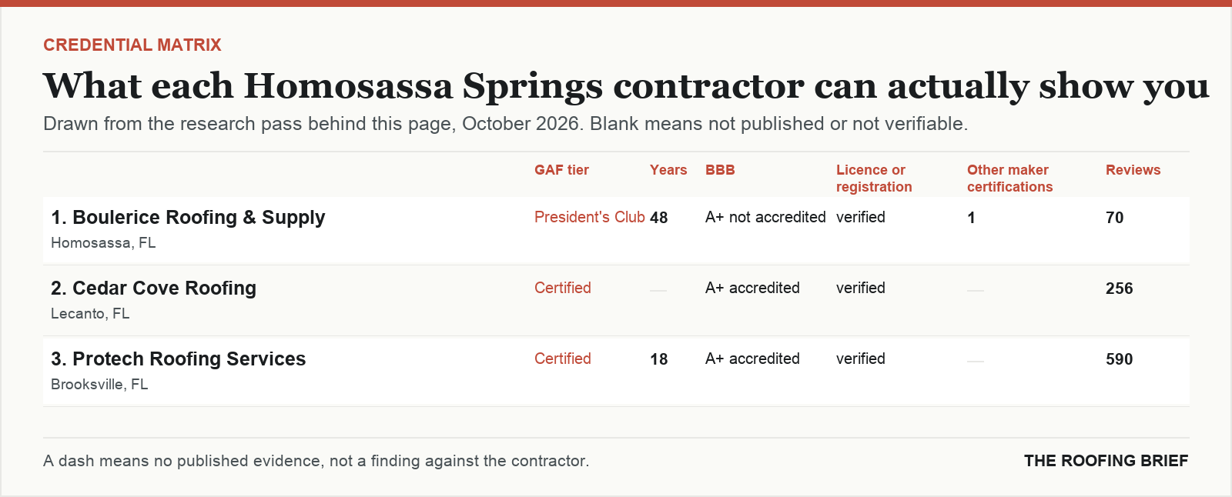Click the 590 reviews count

click(x=1119, y=359)
